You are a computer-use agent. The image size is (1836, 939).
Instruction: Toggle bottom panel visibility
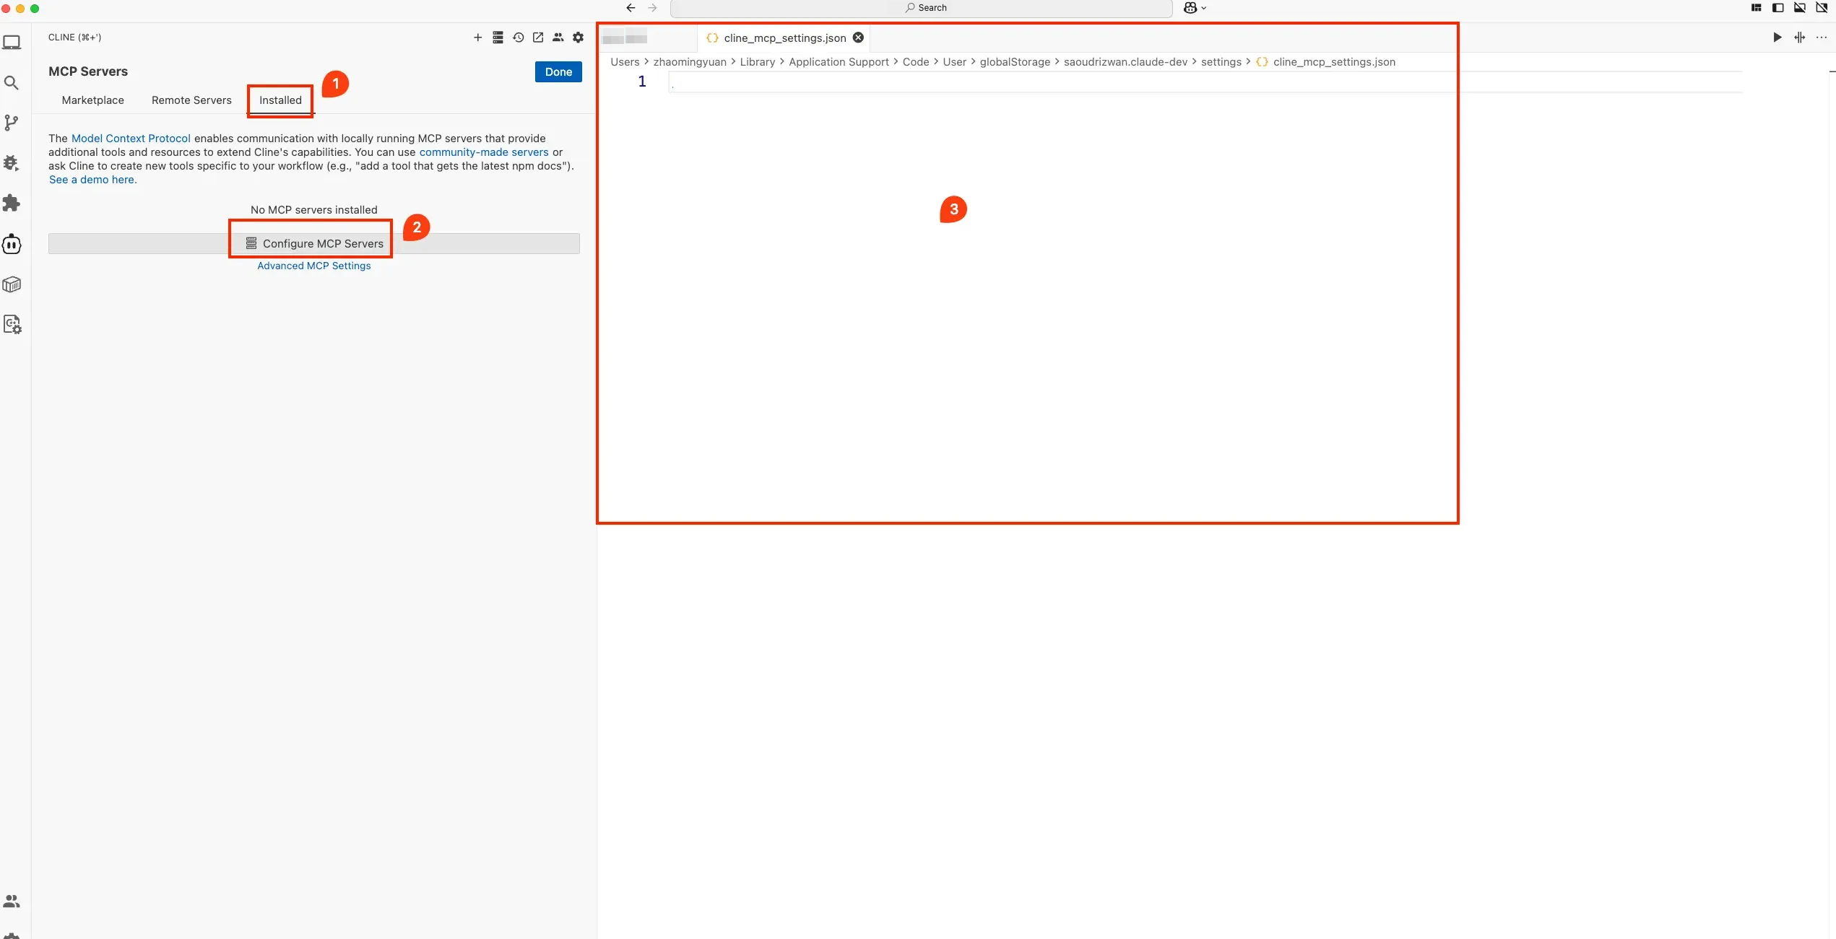pyautogui.click(x=1799, y=8)
